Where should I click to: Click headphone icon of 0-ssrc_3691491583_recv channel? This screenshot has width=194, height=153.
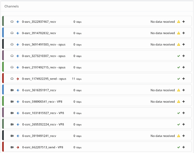coord(12,44)
